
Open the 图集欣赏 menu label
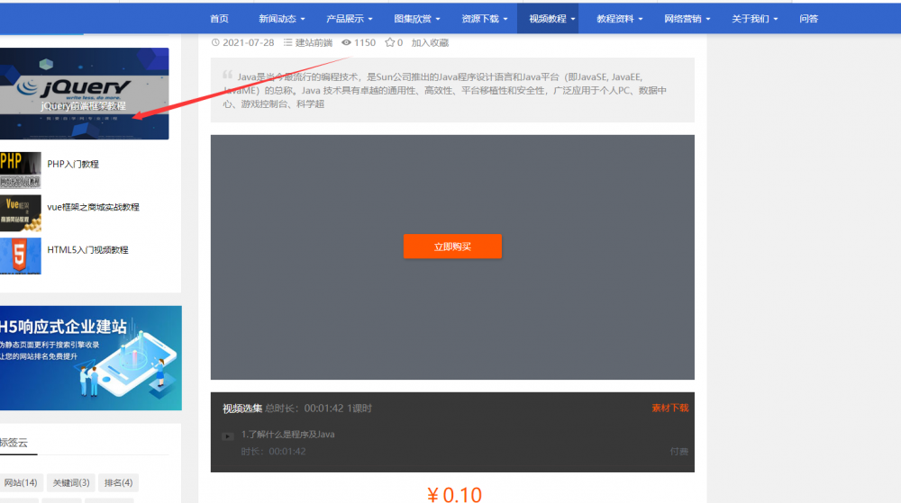click(x=413, y=19)
